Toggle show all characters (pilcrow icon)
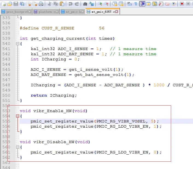The height and width of the screenshot is (169, 193). [136, 4]
